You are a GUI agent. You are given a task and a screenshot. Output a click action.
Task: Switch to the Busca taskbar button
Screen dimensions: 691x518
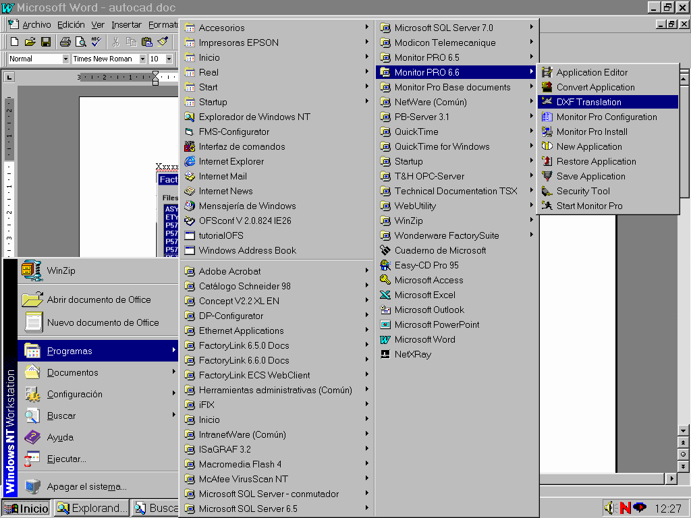pos(155,509)
